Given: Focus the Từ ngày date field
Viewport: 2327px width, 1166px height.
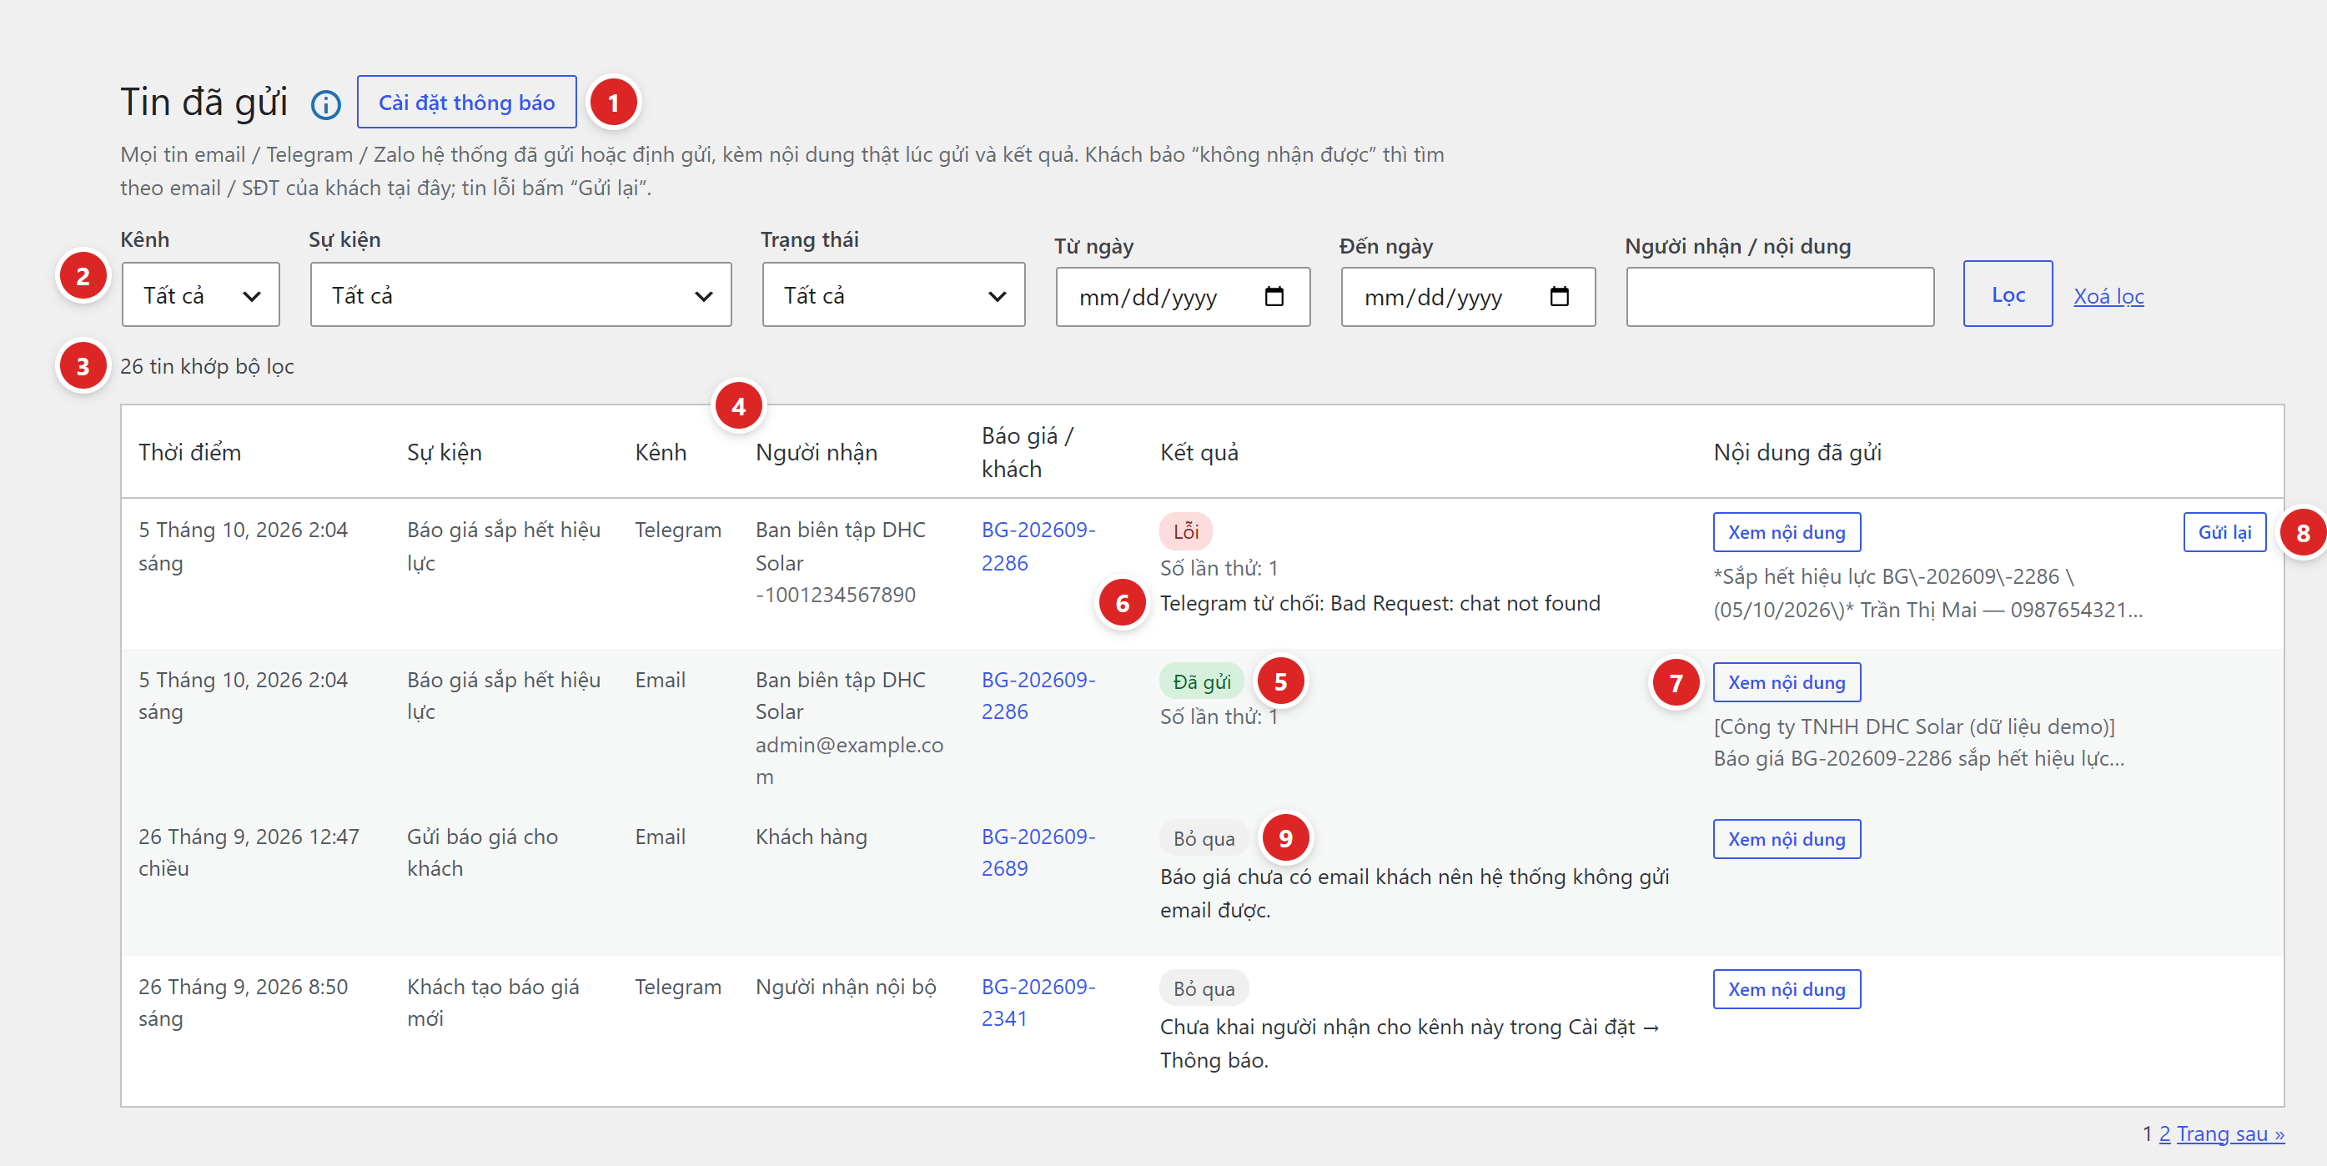Looking at the screenshot, I should click(1183, 296).
